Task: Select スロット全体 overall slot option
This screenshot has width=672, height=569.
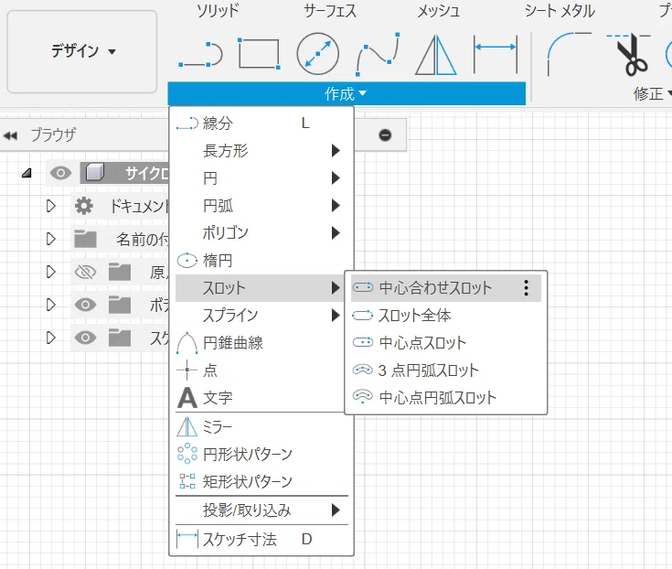Action: [x=446, y=316]
